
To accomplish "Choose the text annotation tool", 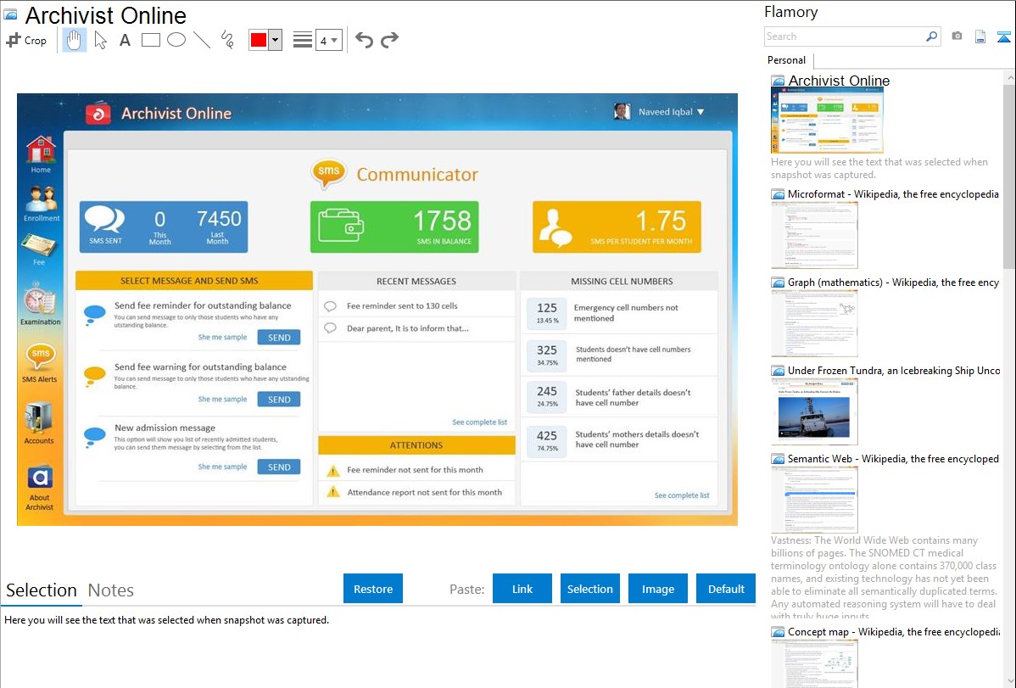I will pos(125,40).
